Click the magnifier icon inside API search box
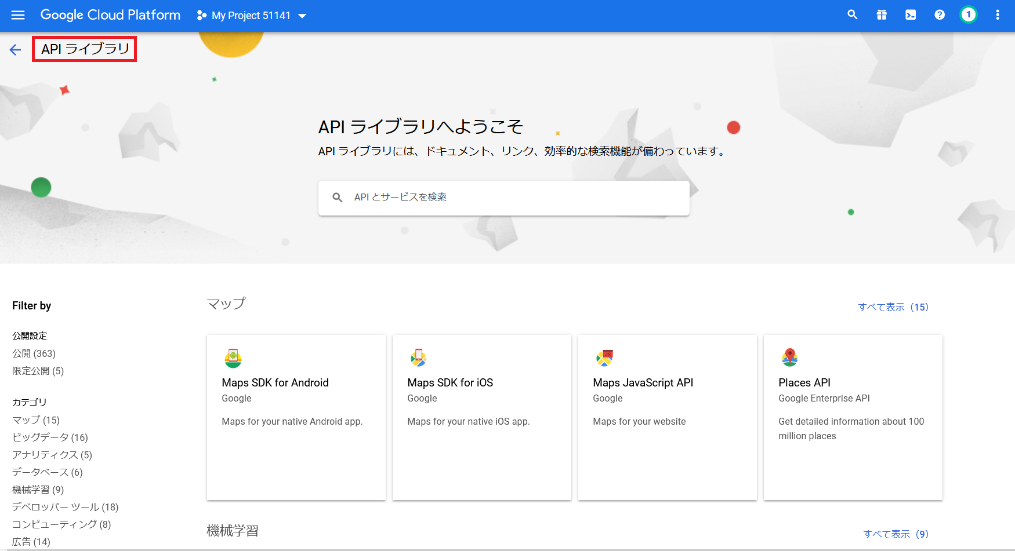 coord(337,198)
